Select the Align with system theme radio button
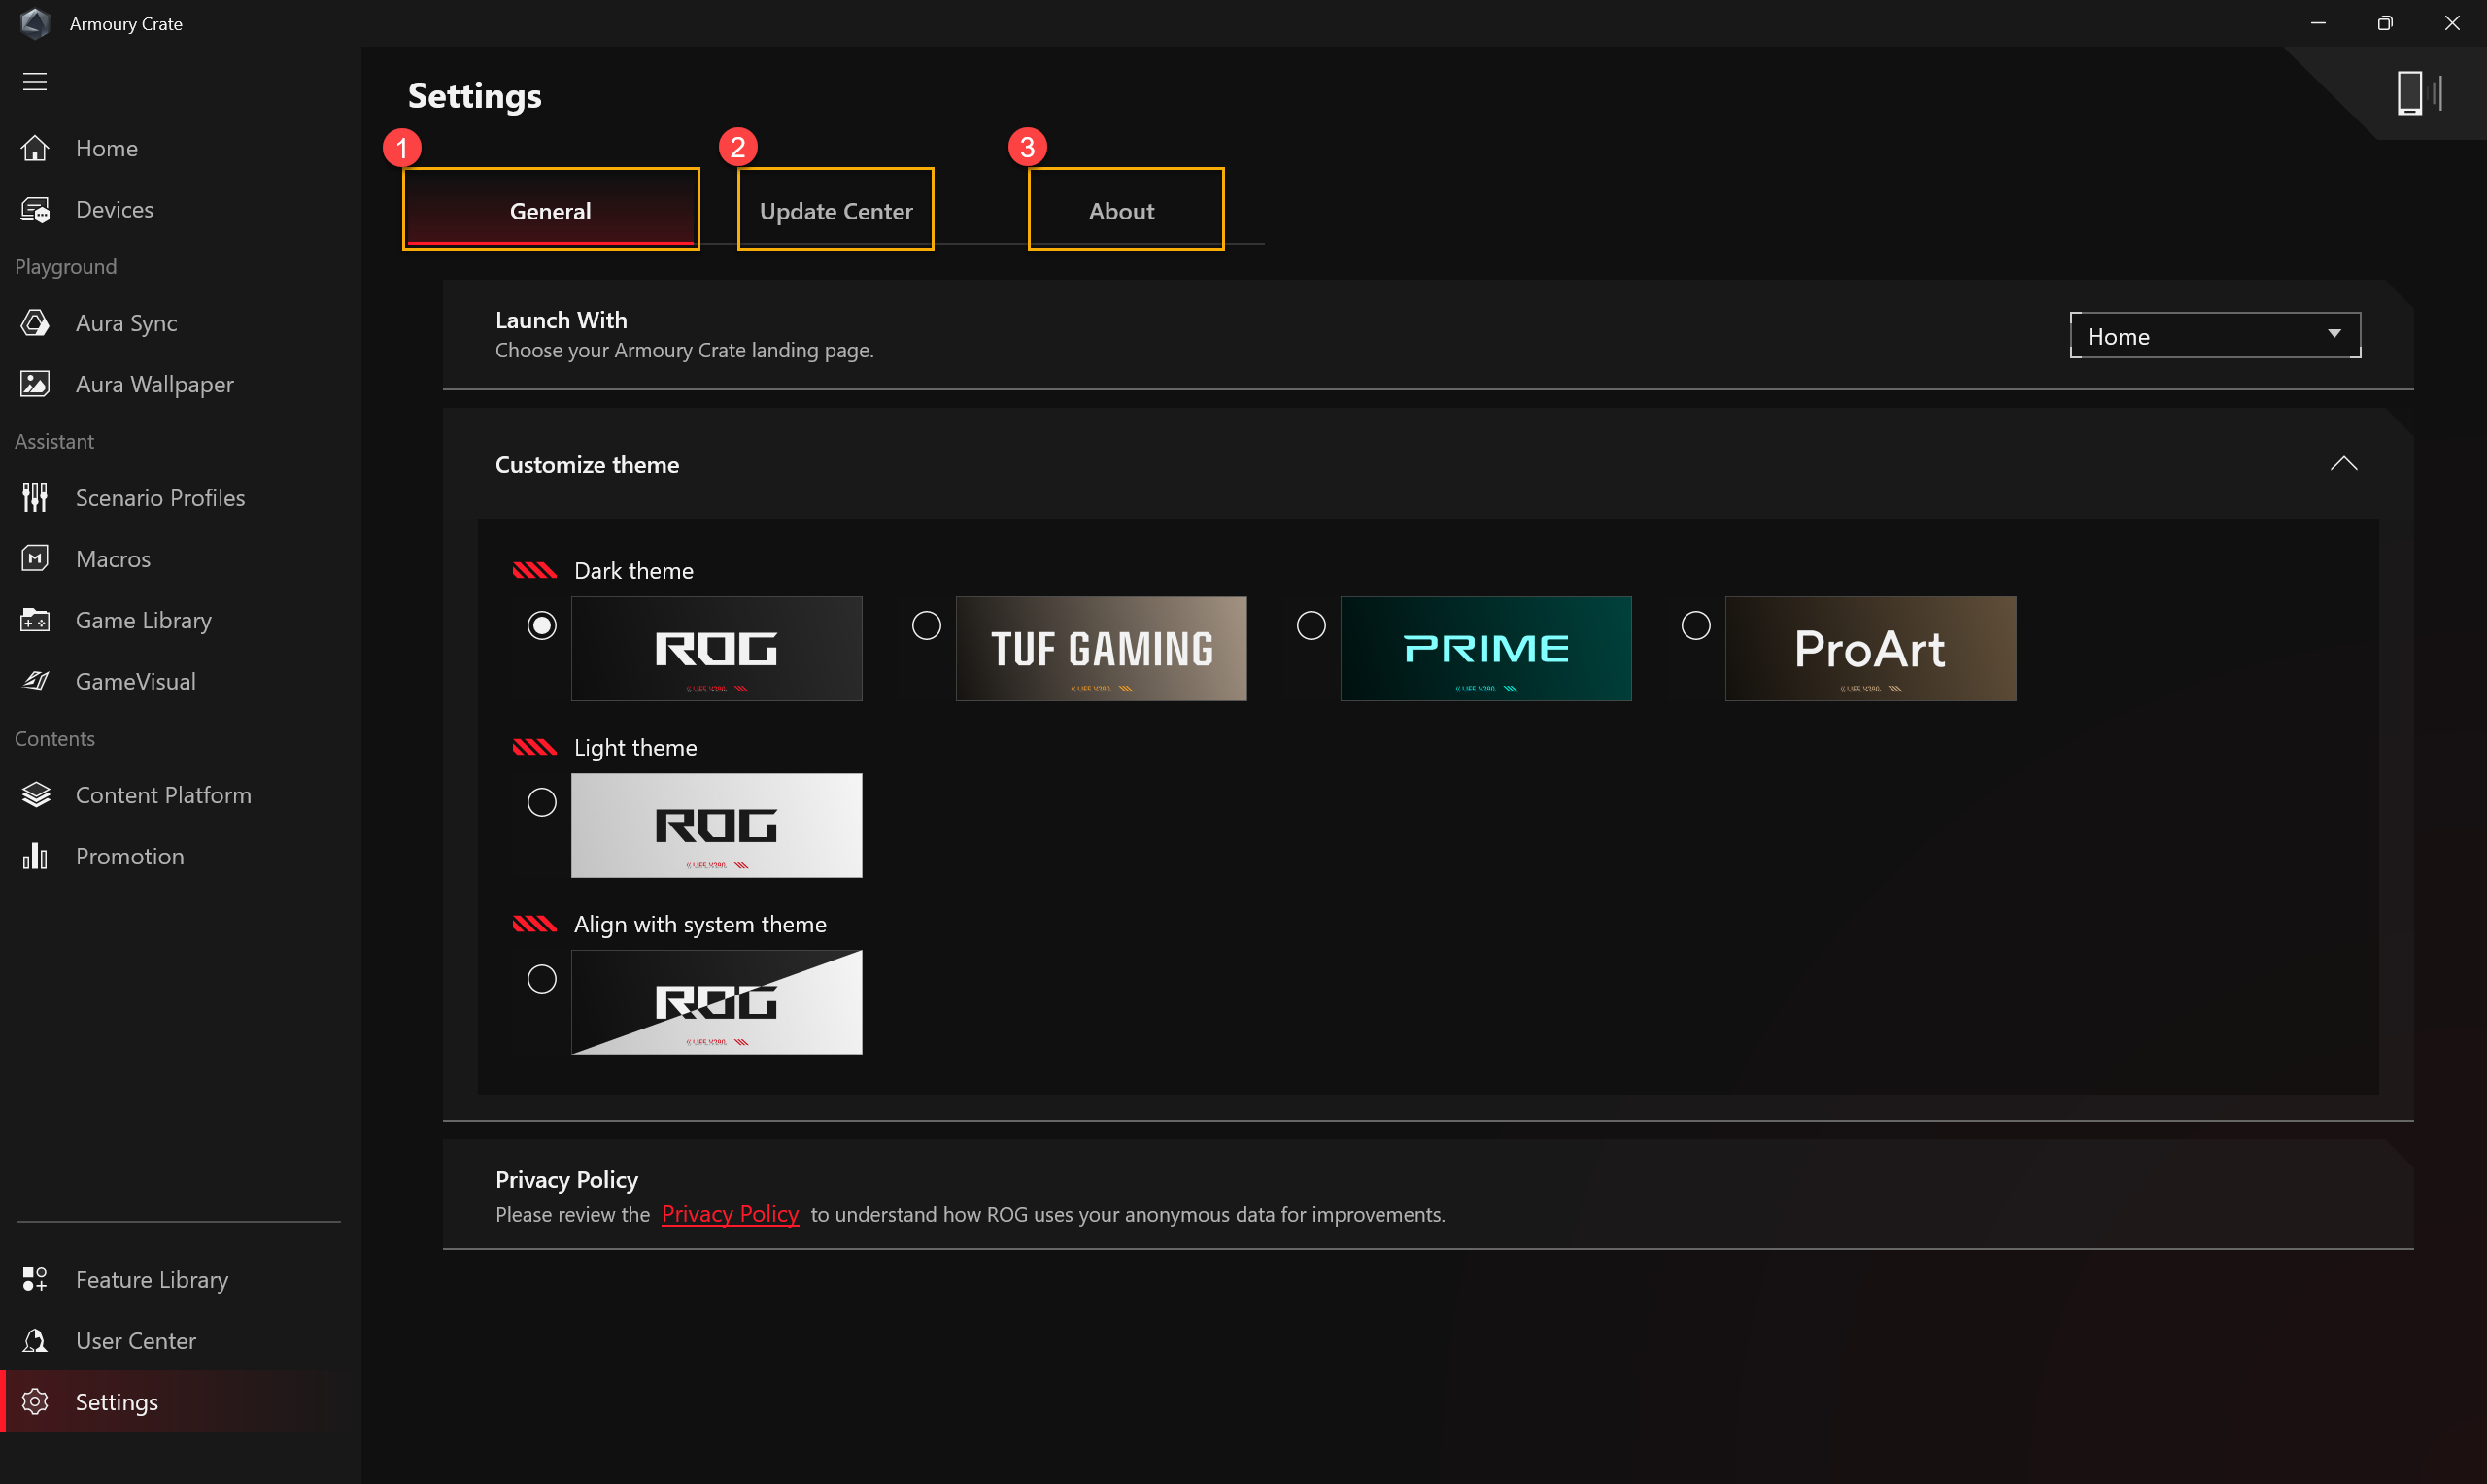The image size is (2487, 1484). click(542, 979)
